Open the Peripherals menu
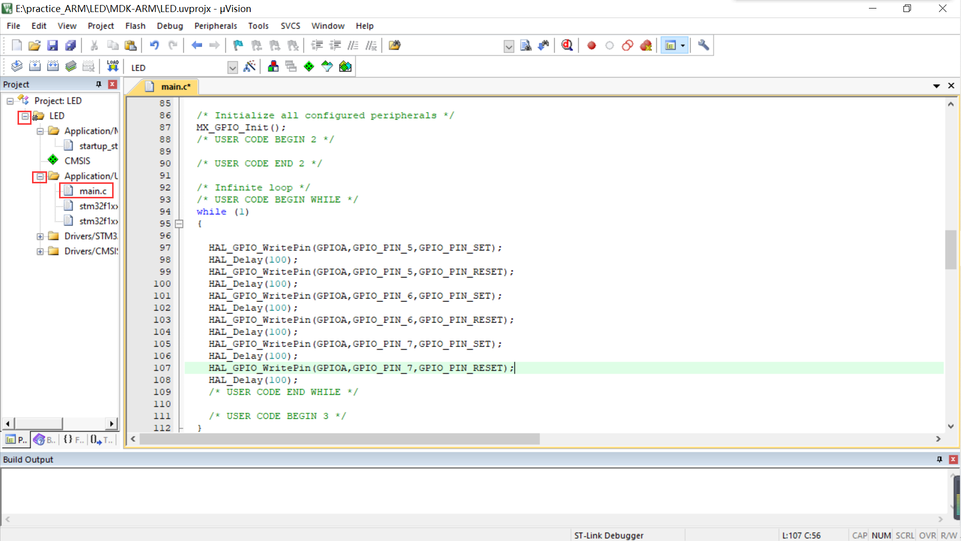961x541 pixels. 216,26
